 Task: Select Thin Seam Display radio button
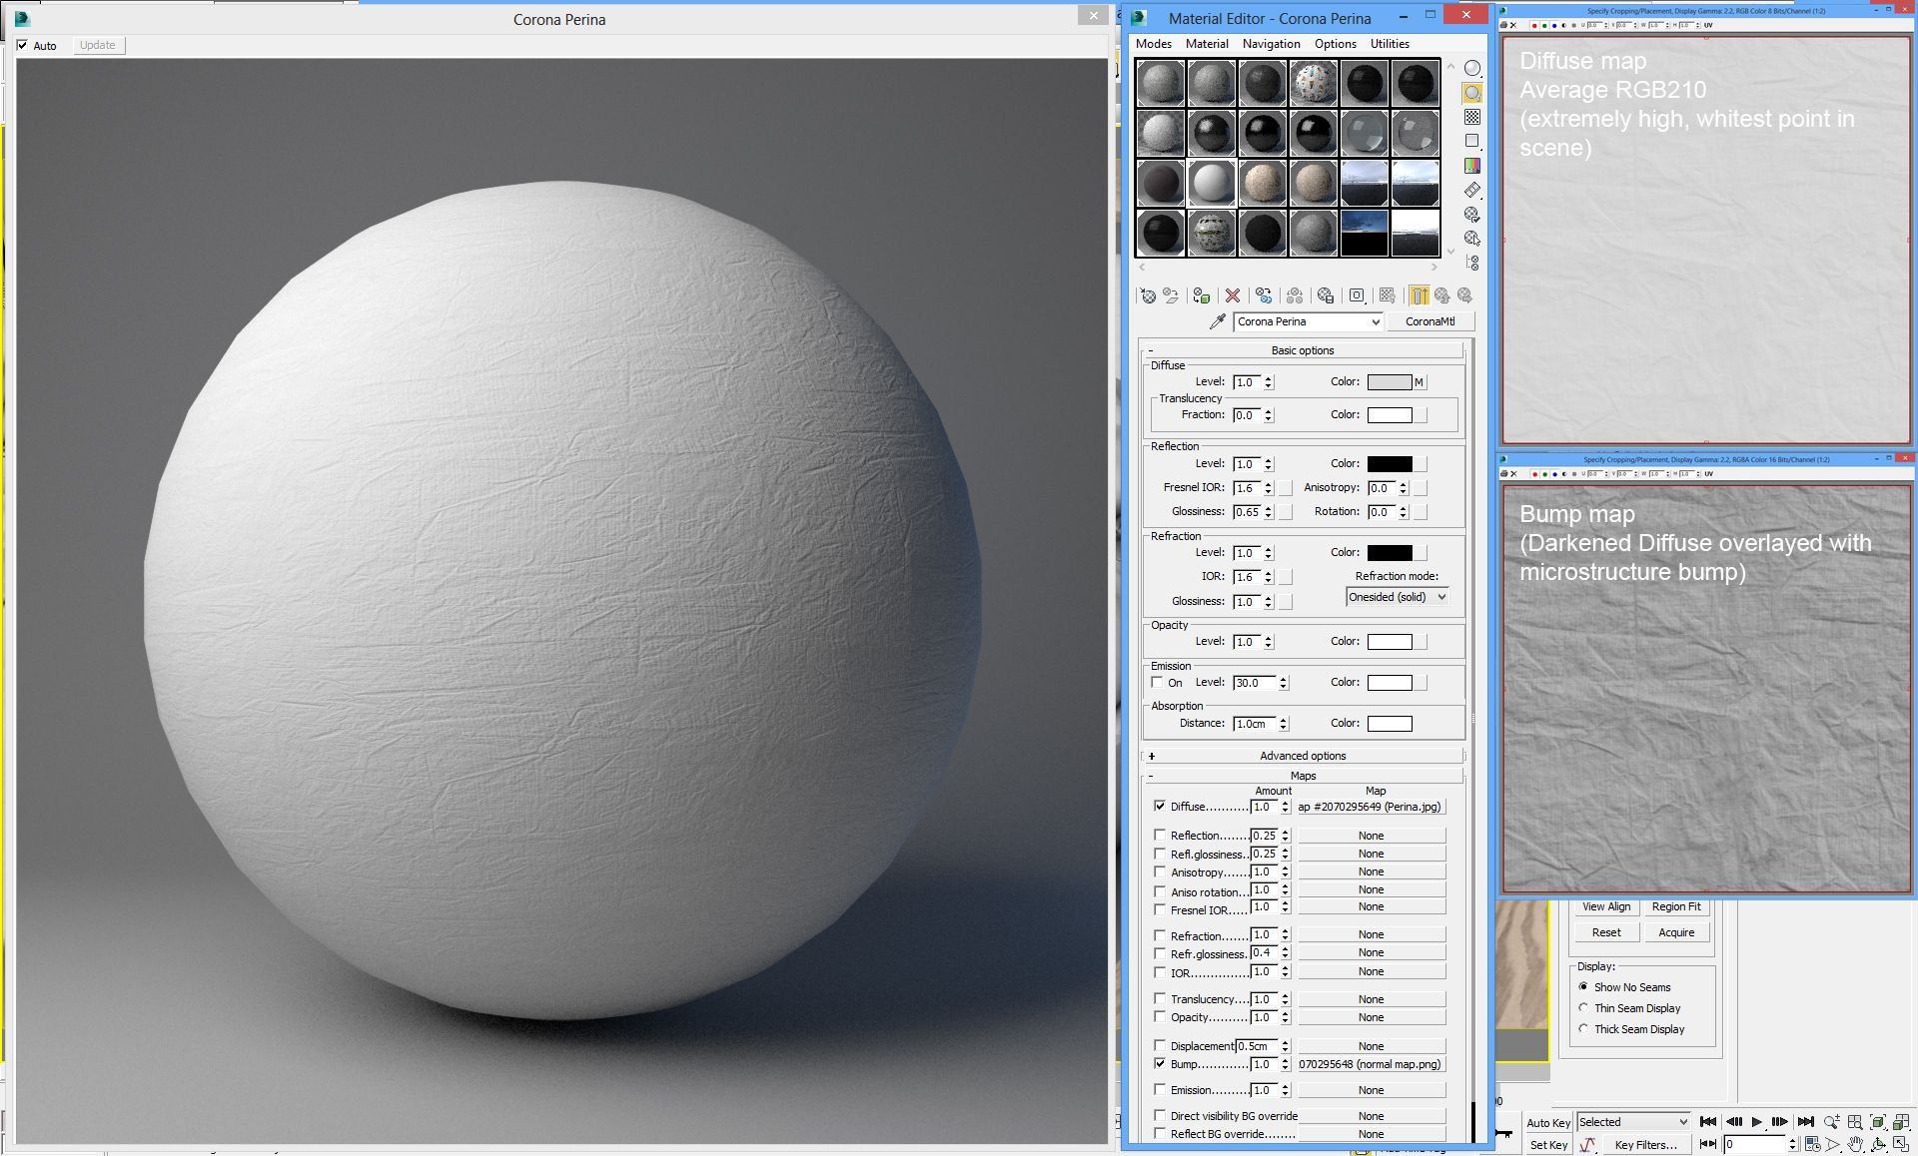click(x=1583, y=1008)
